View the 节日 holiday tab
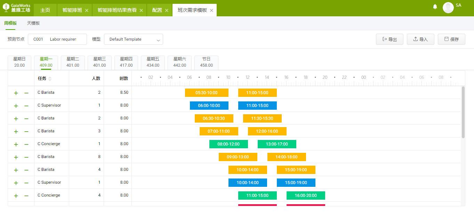This screenshot has height=216, width=474. coord(206,63)
